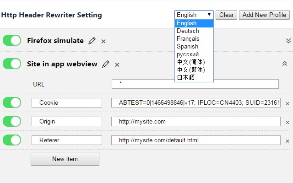Remove the Referer header row
Viewport: 293px width, 183px height.
288,141
